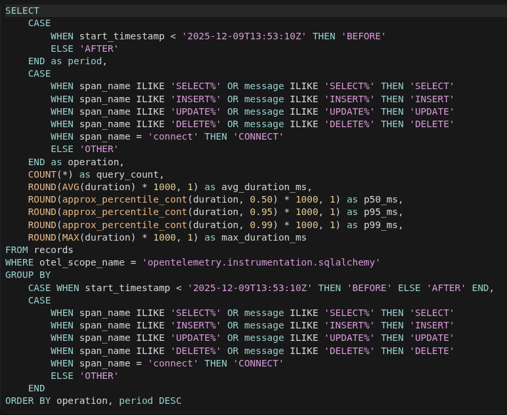The image size is (507, 415).
Task: Click the 0.99 percentile value
Action: (261, 225)
